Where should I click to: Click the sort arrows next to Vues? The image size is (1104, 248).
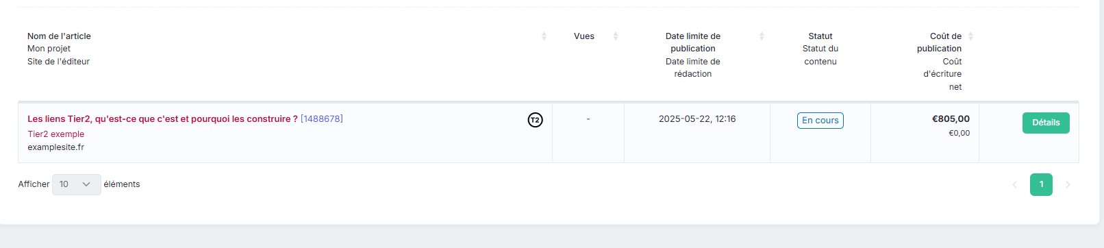(616, 36)
